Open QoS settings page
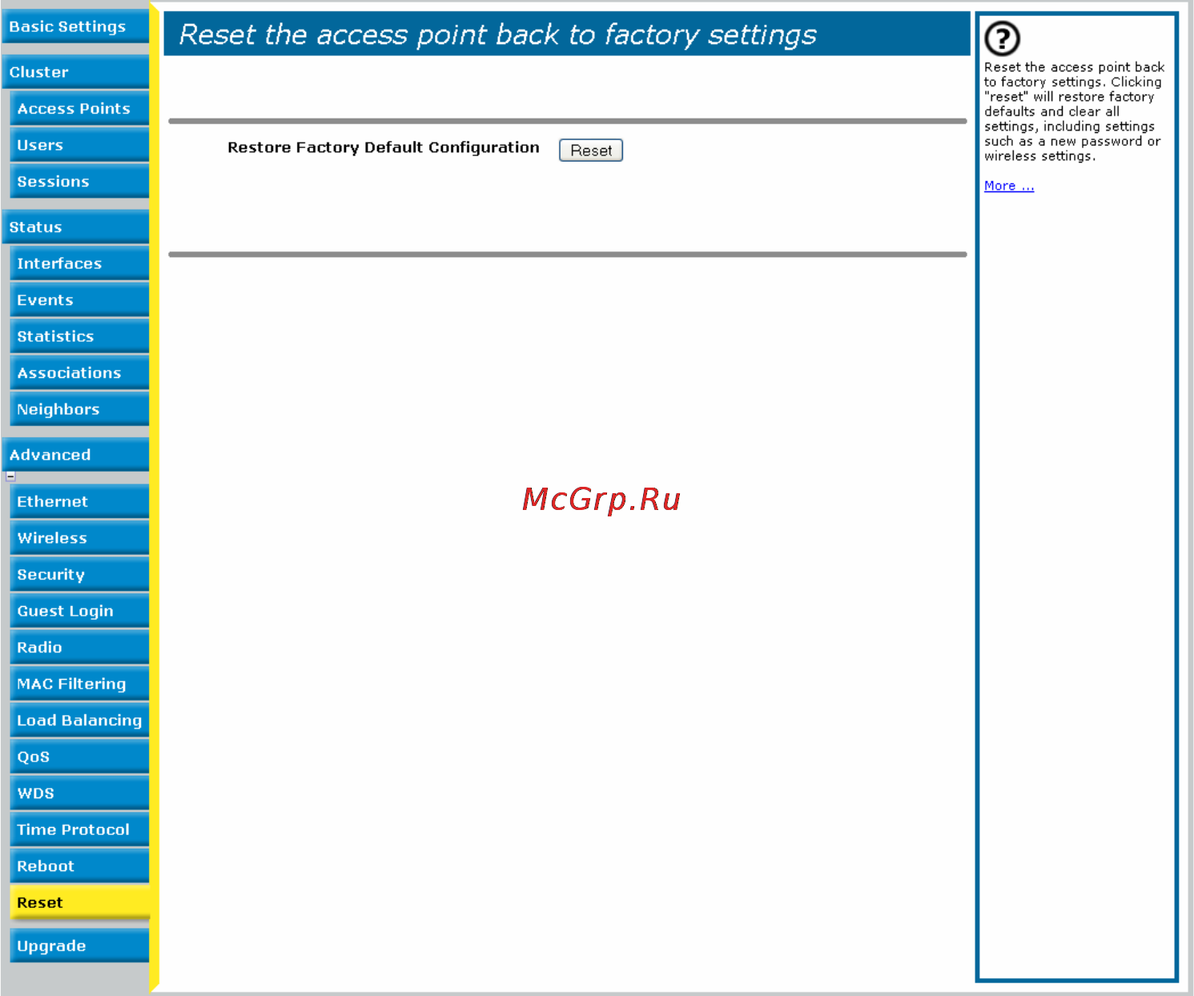1194x996 pixels. (79, 757)
